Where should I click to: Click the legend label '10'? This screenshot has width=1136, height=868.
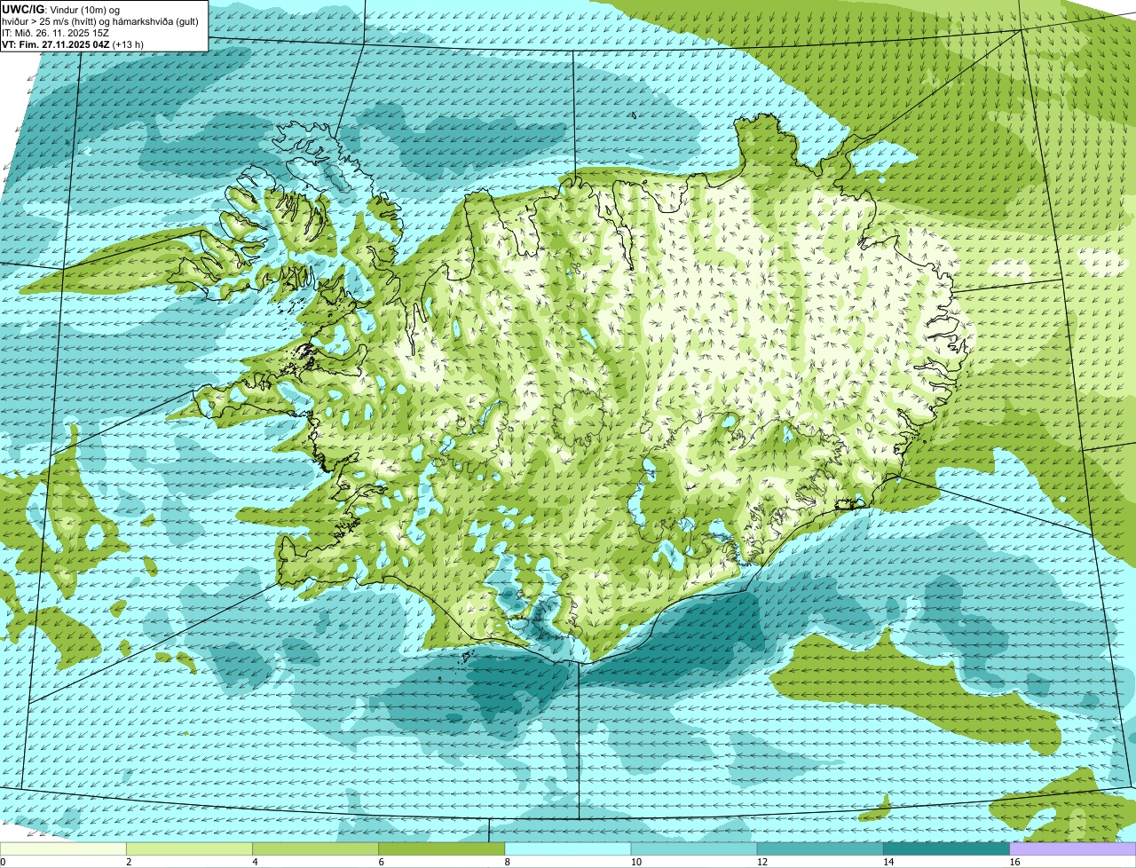click(635, 862)
